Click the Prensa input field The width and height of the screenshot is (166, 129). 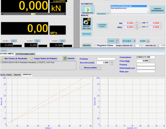point(146,64)
